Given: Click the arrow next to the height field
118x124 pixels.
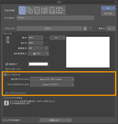Looking at the screenshot, I should pos(46,43).
